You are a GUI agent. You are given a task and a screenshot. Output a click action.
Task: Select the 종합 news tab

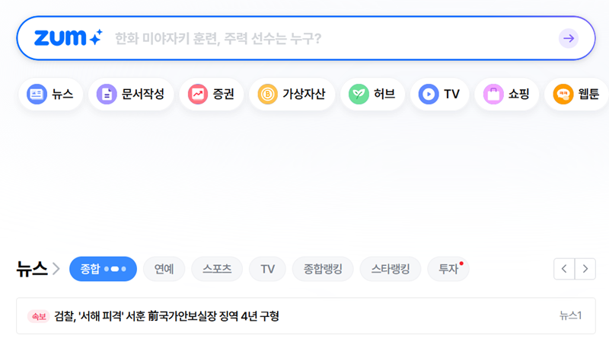coord(103,269)
